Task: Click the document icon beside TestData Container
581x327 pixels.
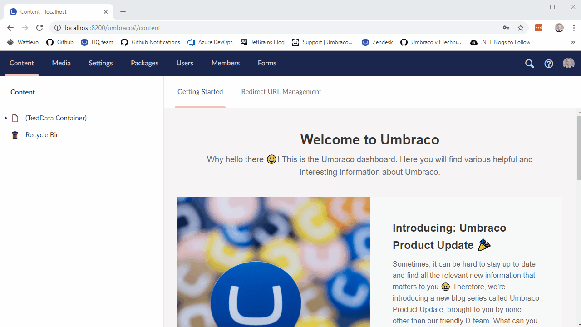Action: click(x=15, y=118)
